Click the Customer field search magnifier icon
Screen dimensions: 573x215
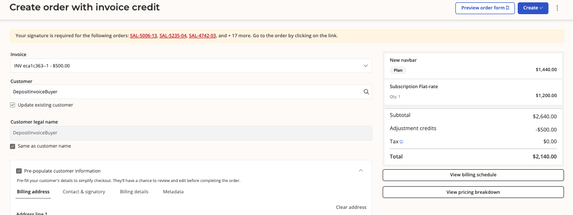[366, 92]
